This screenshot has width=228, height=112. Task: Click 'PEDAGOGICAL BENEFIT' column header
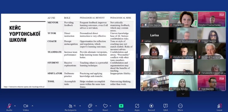(92, 18)
